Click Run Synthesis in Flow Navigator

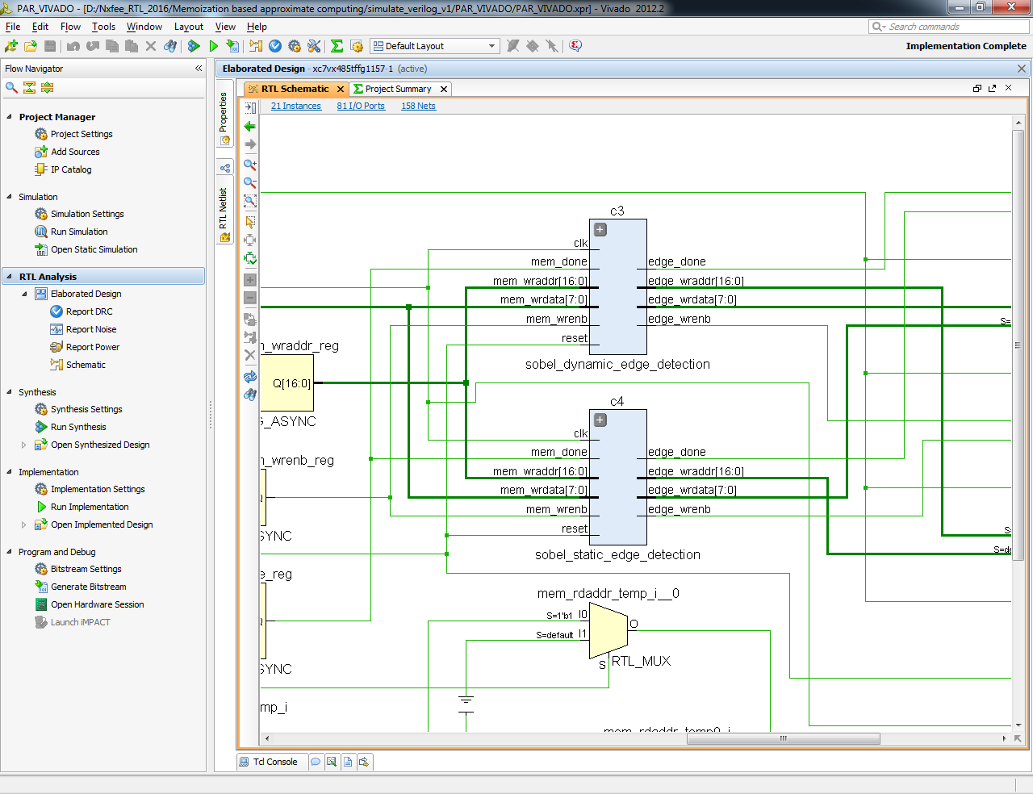78,427
